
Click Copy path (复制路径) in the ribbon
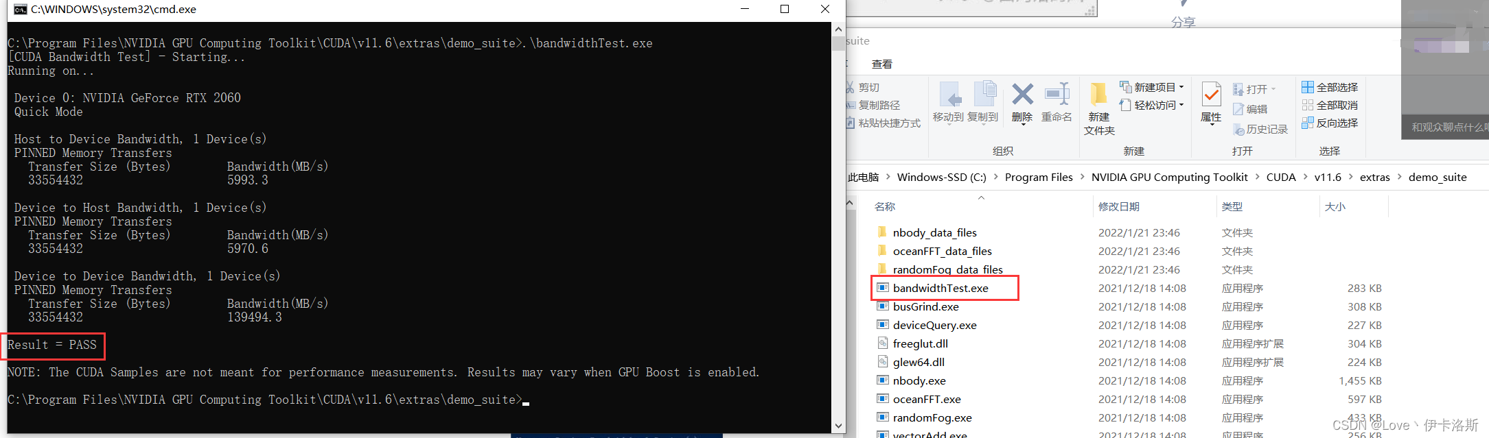(873, 106)
